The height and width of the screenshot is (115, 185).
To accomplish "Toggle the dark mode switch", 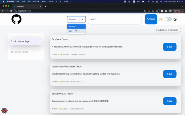I will pos(168,19).
